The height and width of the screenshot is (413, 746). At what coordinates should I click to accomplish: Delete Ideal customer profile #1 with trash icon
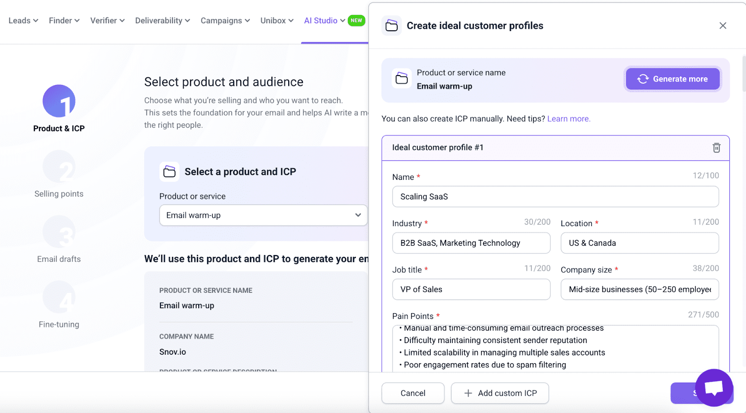[716, 148]
